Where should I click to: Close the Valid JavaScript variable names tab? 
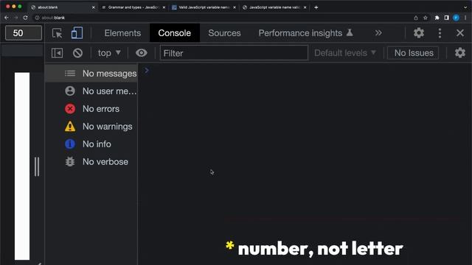pyautogui.click(x=235, y=7)
